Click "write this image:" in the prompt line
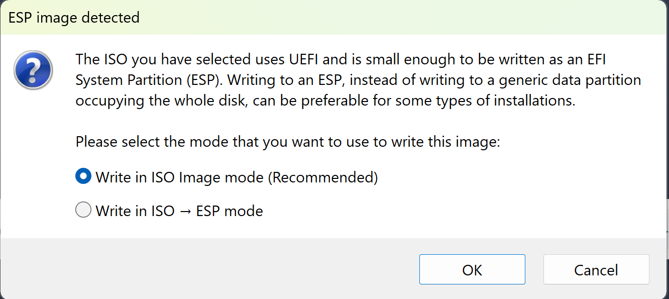 [x=441, y=142]
